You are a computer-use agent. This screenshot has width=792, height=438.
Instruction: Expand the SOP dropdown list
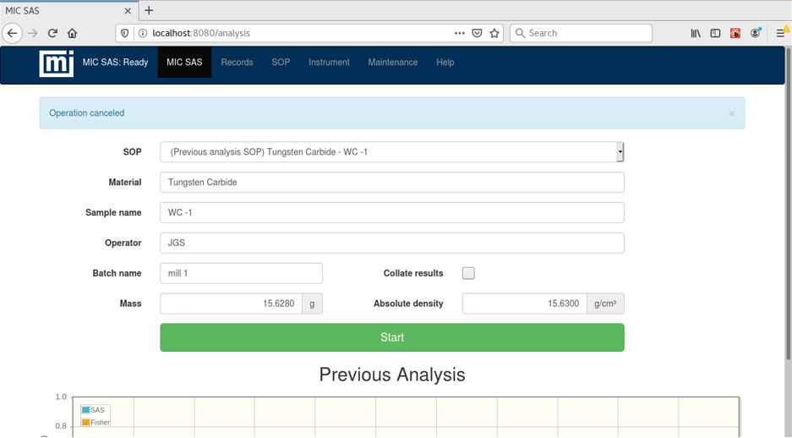[x=620, y=152]
